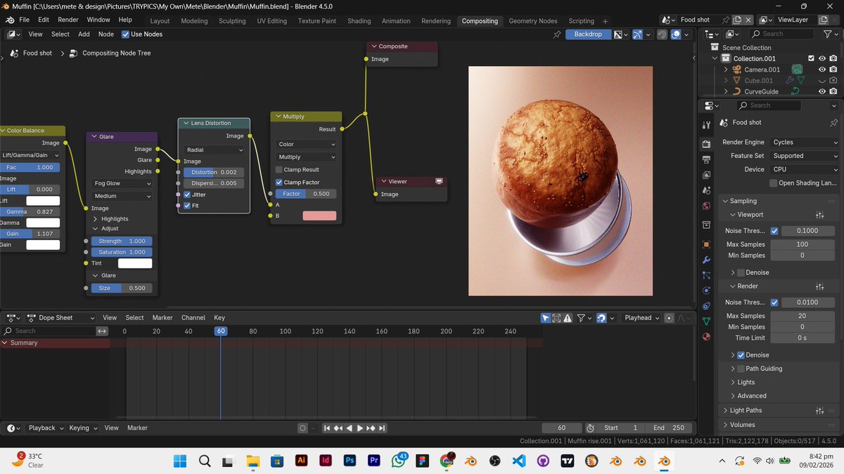Screen dimensions: 844x474
Task: Open the Render properties tab
Action: (706, 144)
